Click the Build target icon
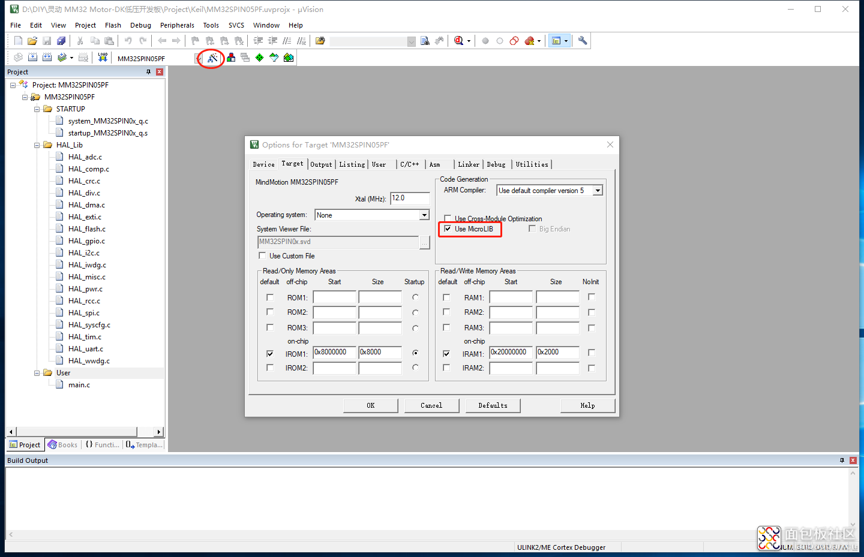 [32, 58]
